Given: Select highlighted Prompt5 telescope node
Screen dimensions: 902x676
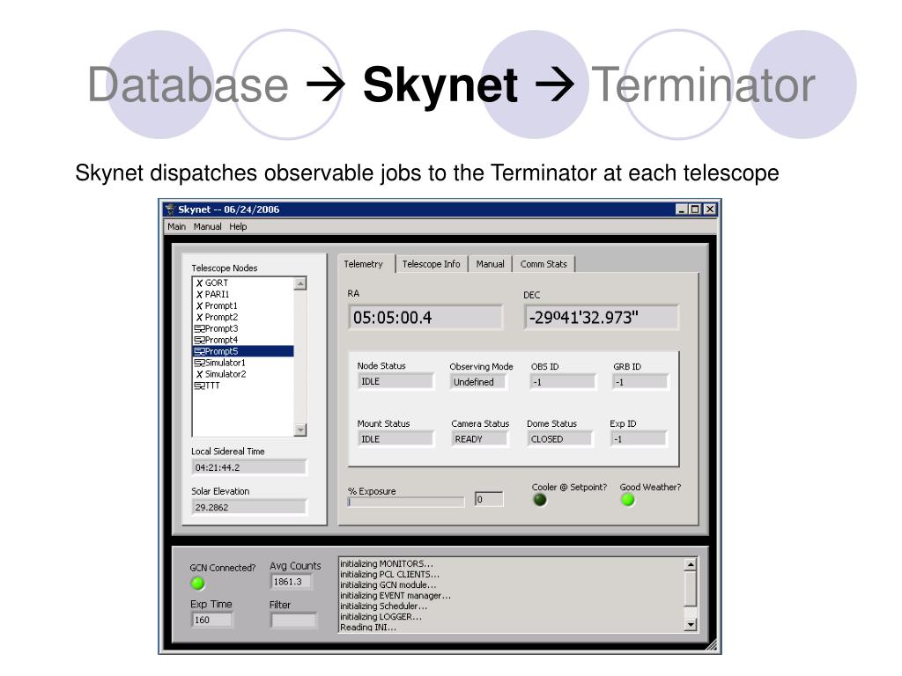Looking at the screenshot, I should [243, 351].
